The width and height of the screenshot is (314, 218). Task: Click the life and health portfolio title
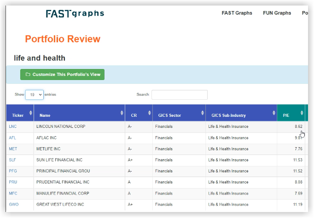[x=40, y=58]
